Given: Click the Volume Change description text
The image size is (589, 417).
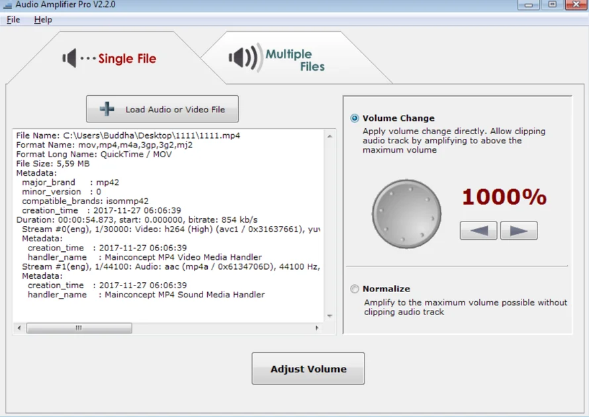Looking at the screenshot, I should [454, 141].
